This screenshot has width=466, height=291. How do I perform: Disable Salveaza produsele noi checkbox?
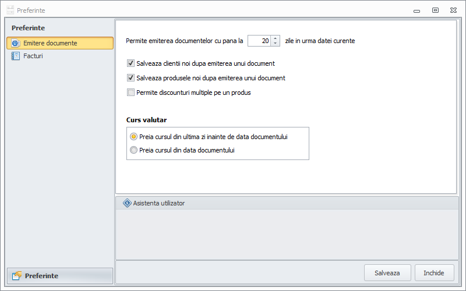click(x=131, y=78)
